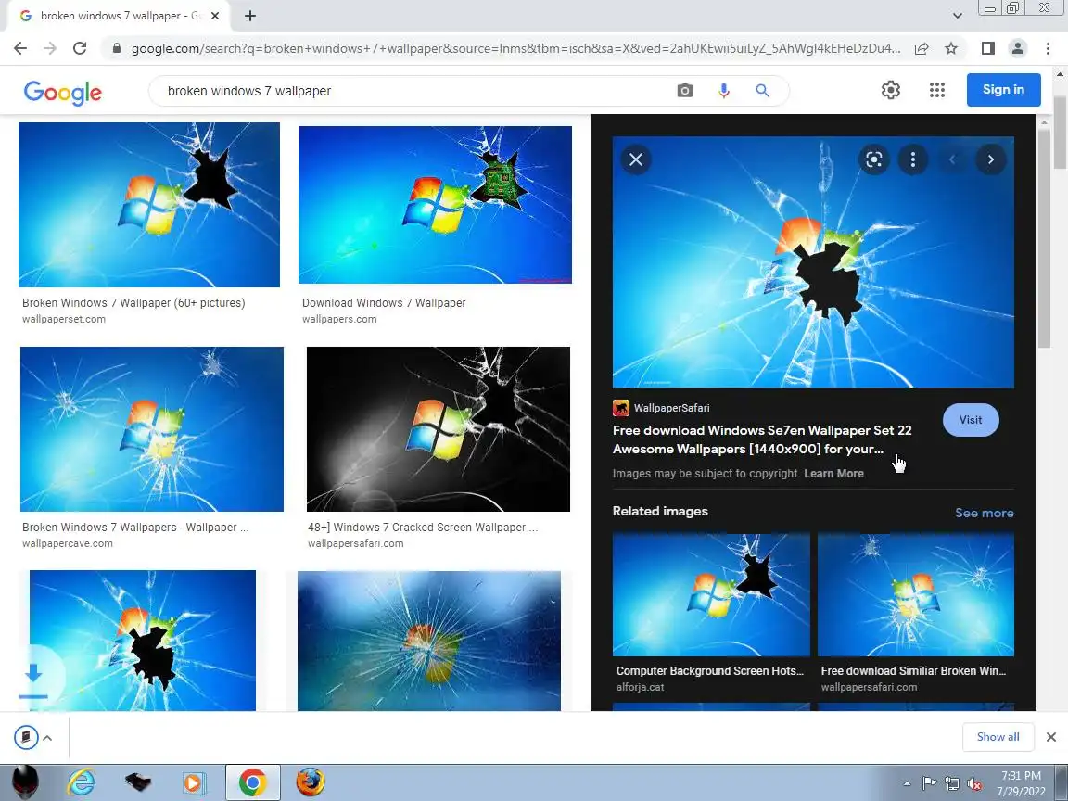Close the downloads bar
The height and width of the screenshot is (801, 1068).
click(x=1051, y=737)
